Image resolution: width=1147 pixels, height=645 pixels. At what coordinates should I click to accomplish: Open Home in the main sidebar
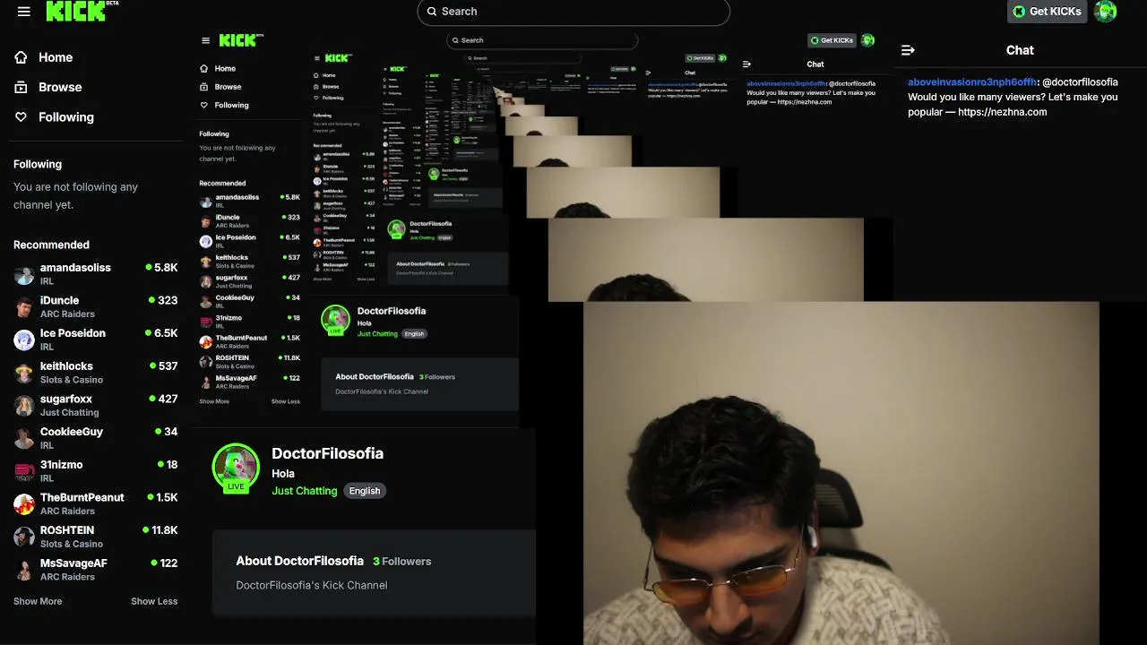(56, 57)
